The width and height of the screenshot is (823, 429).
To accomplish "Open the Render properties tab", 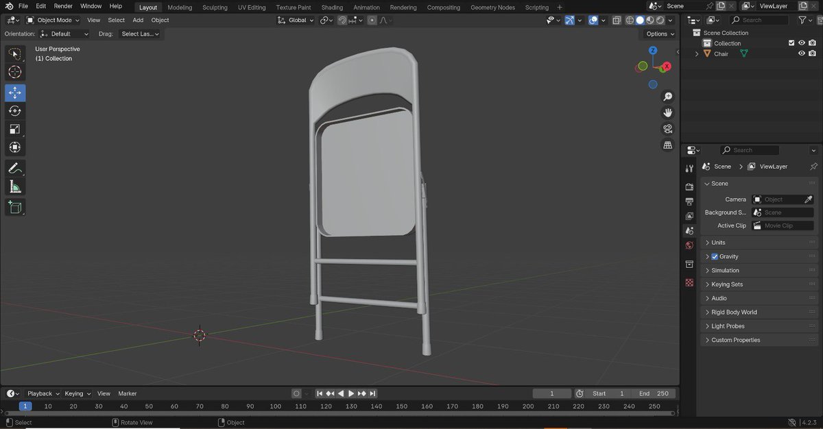I will click(x=689, y=186).
